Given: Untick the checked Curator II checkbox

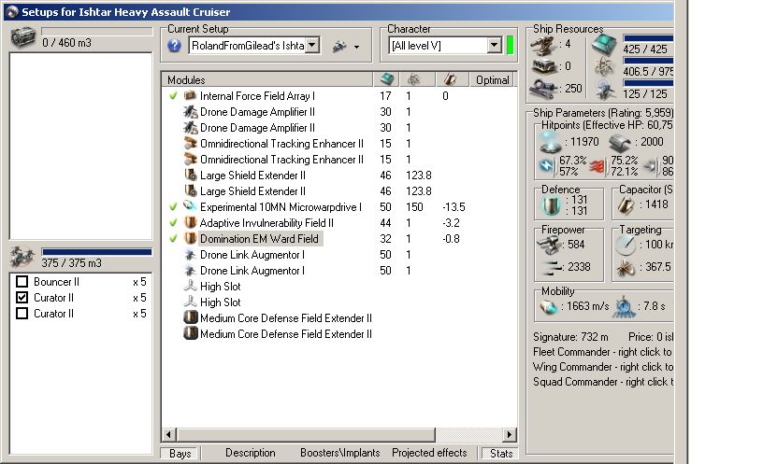Looking at the screenshot, I should click(x=22, y=297).
